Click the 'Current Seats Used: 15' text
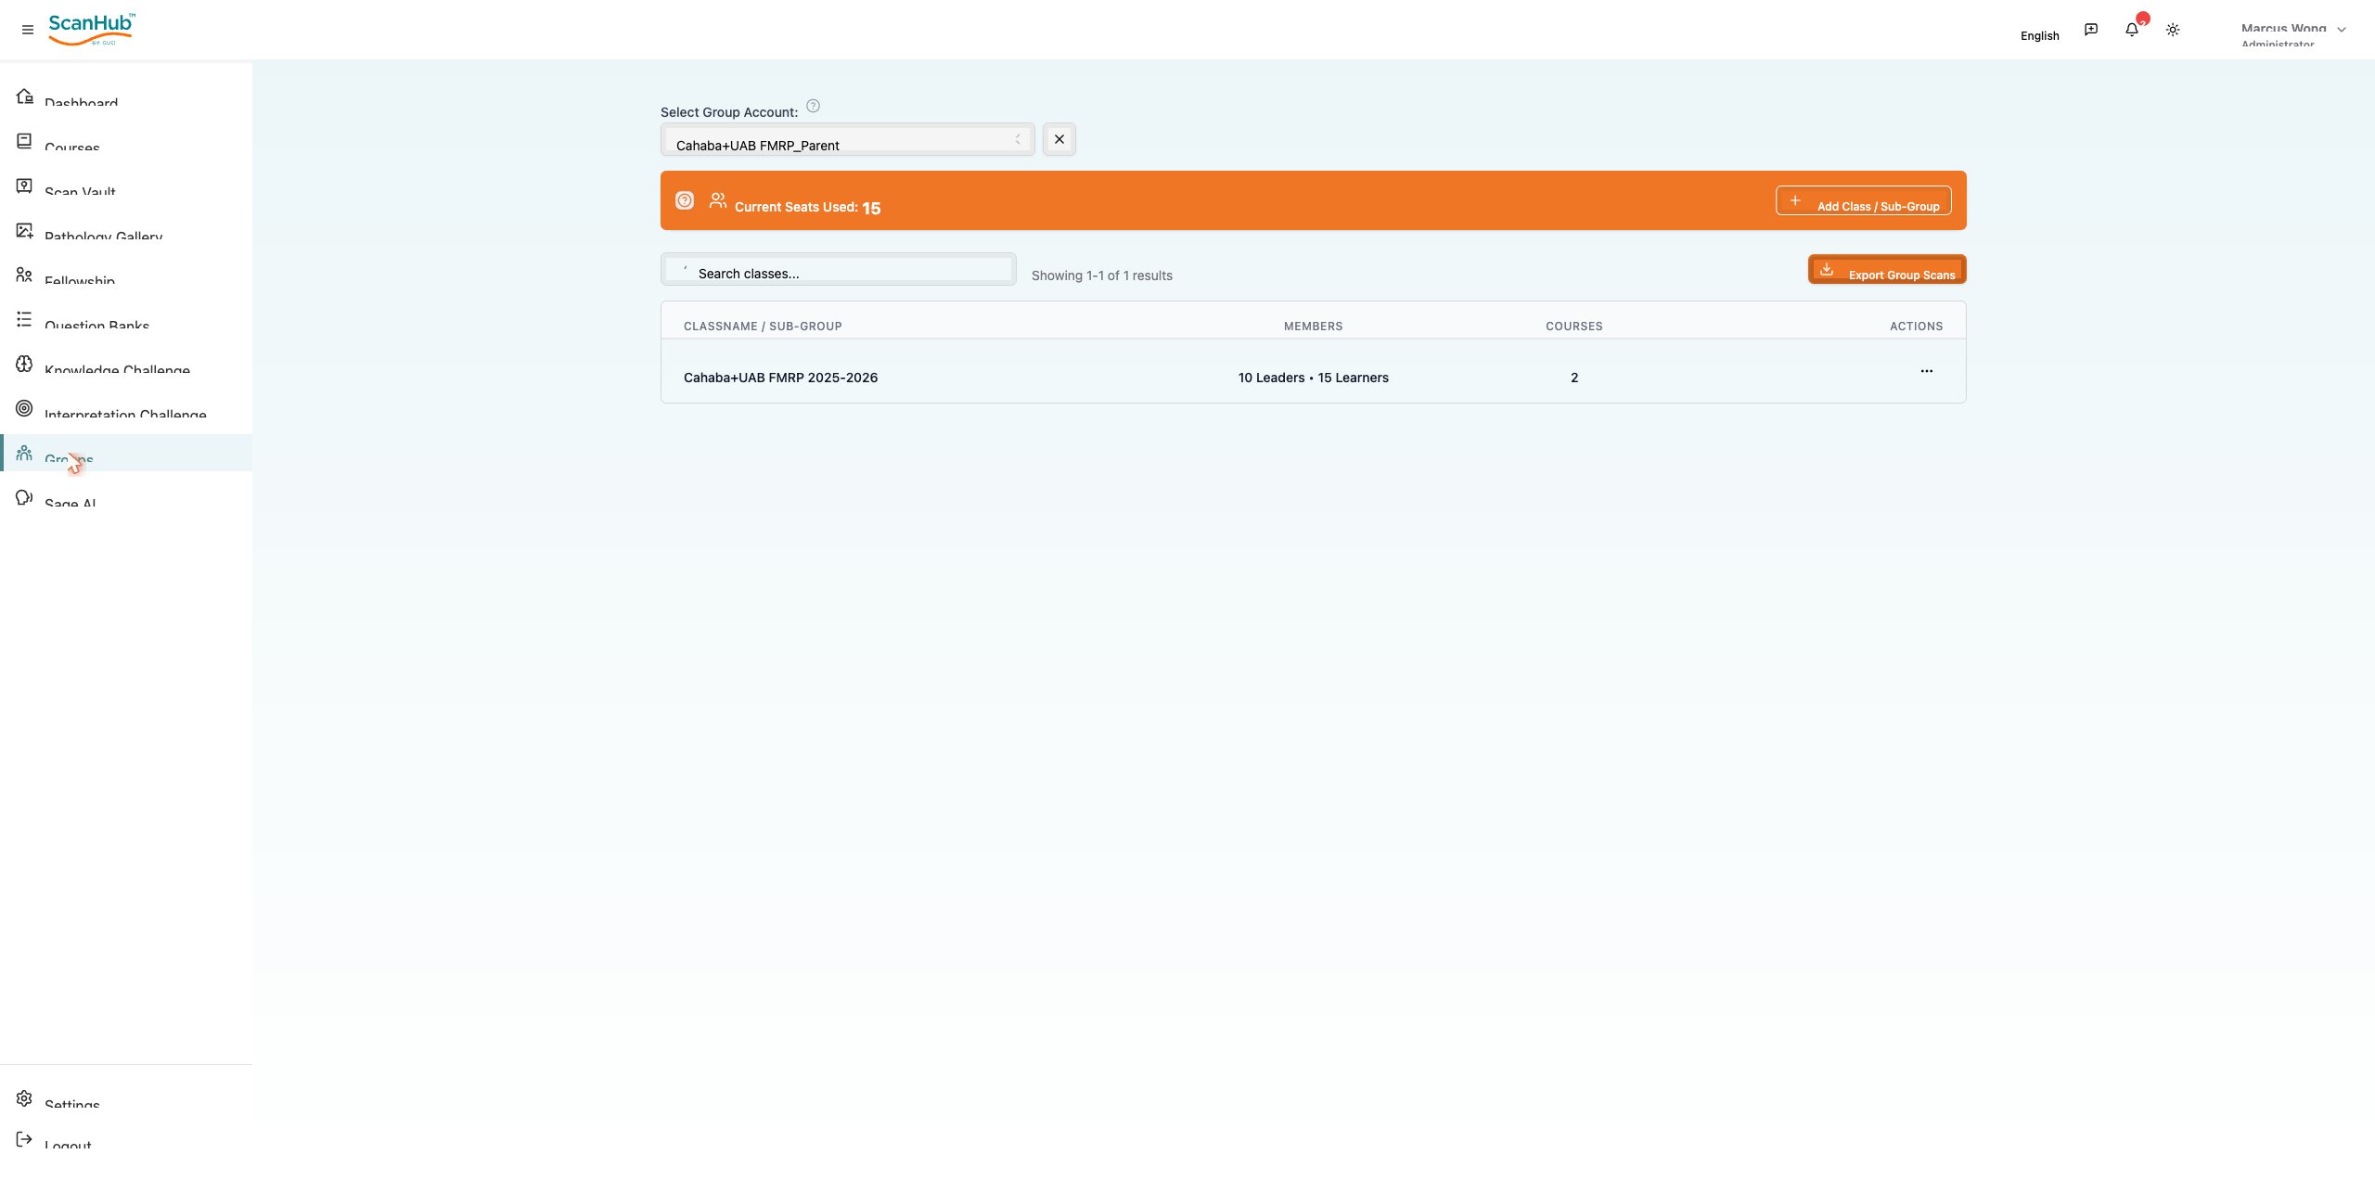Image resolution: width=2375 pixels, height=1180 pixels. (x=807, y=207)
